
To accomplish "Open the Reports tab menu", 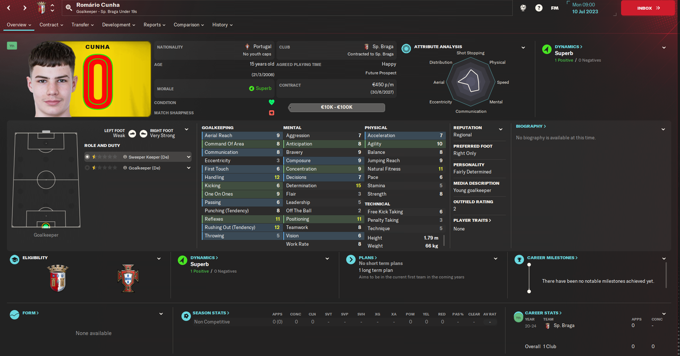I will (155, 25).
